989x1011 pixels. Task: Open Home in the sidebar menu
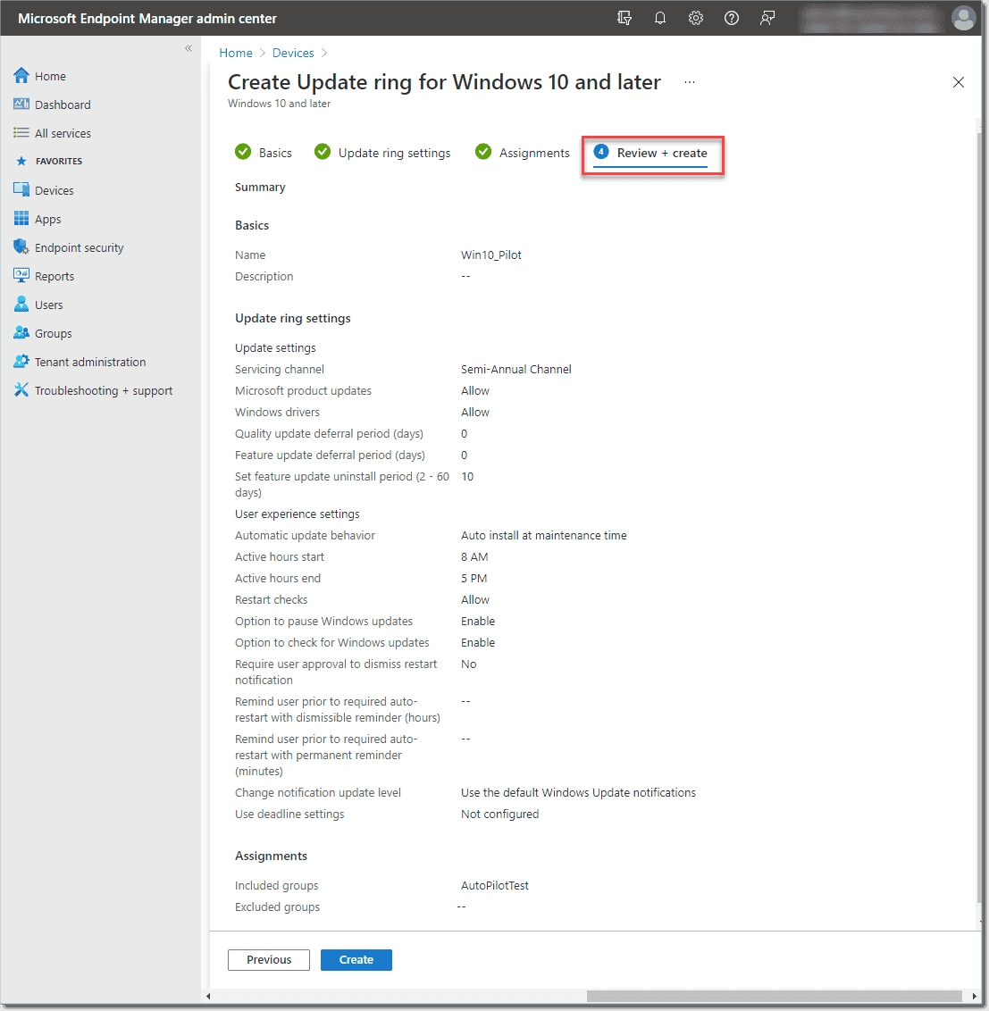click(x=50, y=76)
